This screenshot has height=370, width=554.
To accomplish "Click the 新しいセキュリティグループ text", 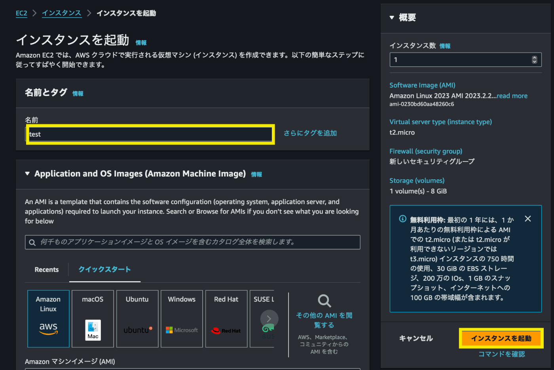I will [432, 162].
